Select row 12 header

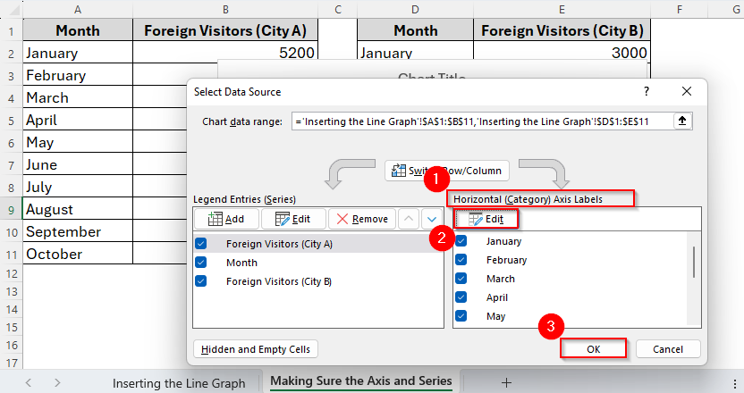point(12,274)
